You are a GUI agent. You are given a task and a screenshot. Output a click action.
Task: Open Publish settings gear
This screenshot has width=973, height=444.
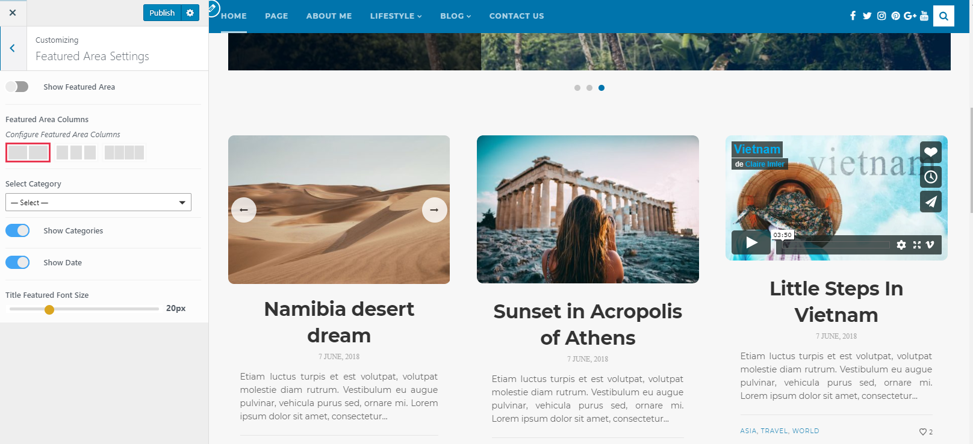[190, 13]
